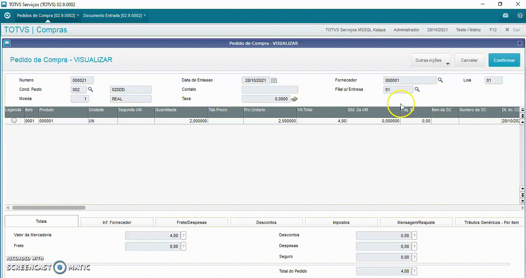526x278 pixels.
Task: Open the help question mark icon
Action: click(520, 16)
